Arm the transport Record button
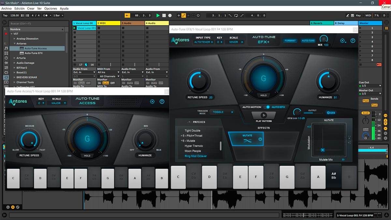 click(x=170, y=15)
